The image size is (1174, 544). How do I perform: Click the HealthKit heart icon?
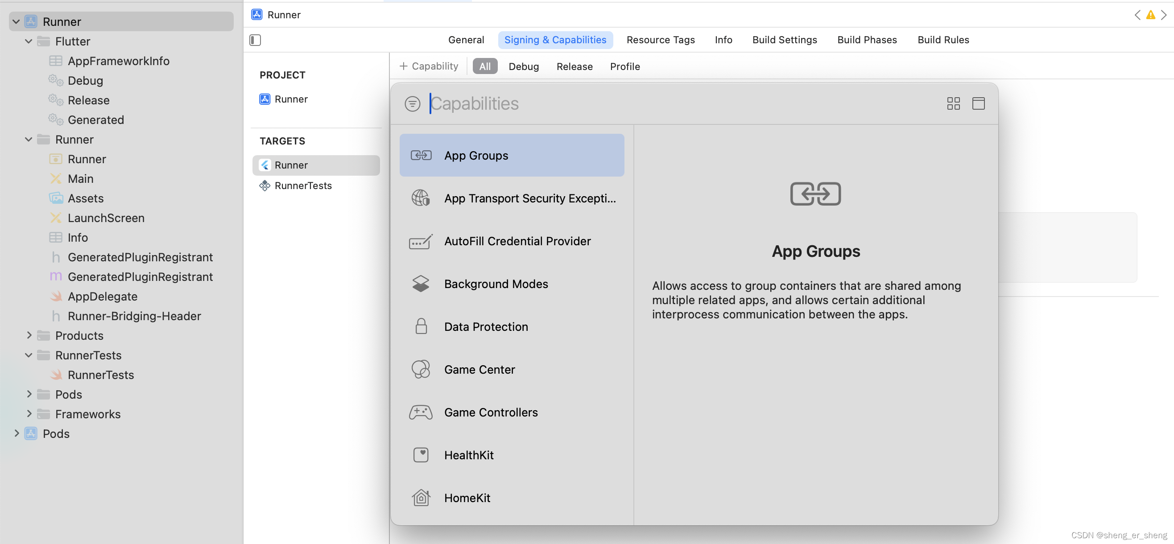click(x=421, y=455)
